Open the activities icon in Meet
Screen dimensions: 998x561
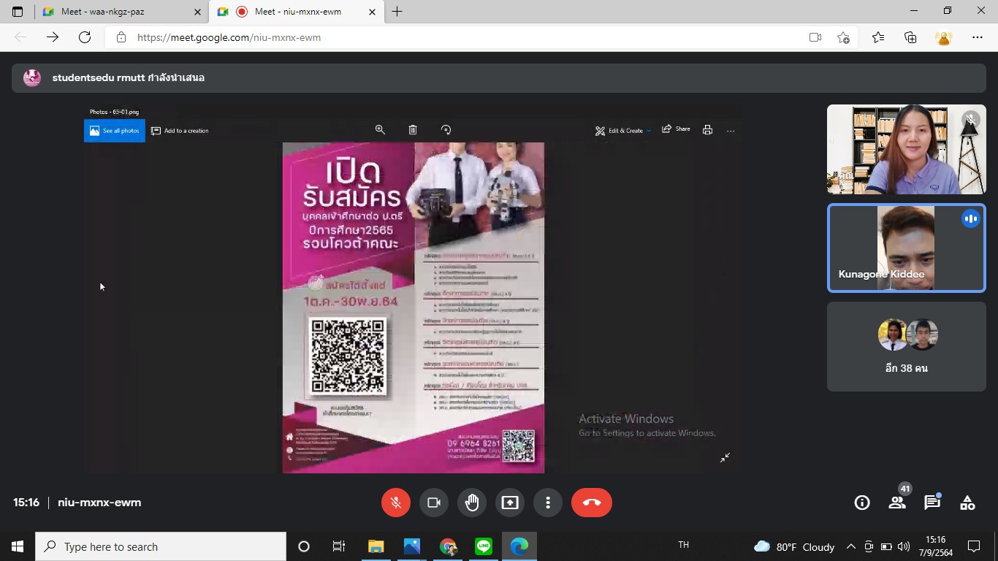tap(967, 503)
